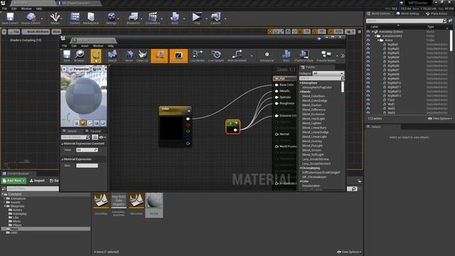
Task: Select cylinder preview shape icon
Action: coord(77,123)
